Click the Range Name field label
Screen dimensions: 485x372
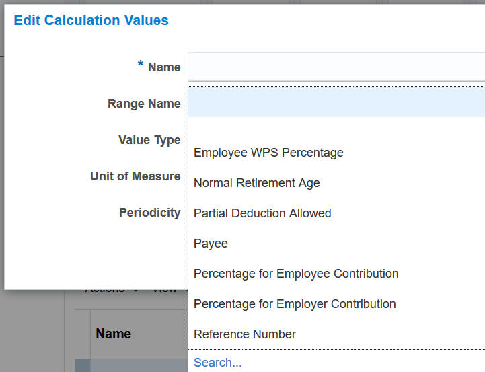pos(143,104)
